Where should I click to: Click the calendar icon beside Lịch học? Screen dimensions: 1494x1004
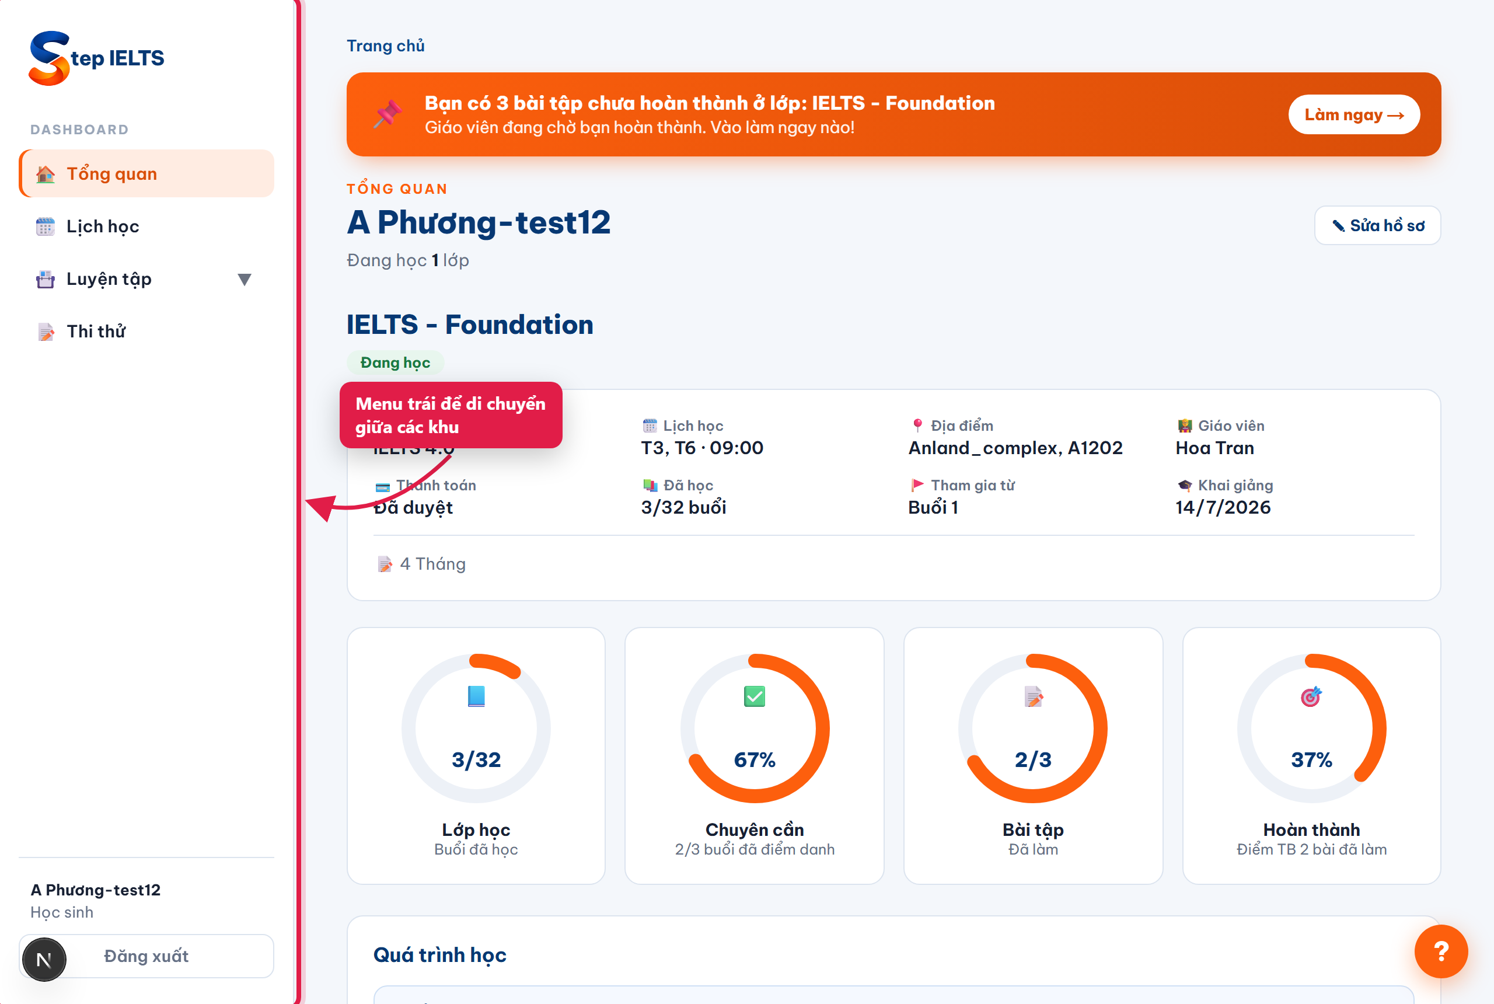coord(46,226)
